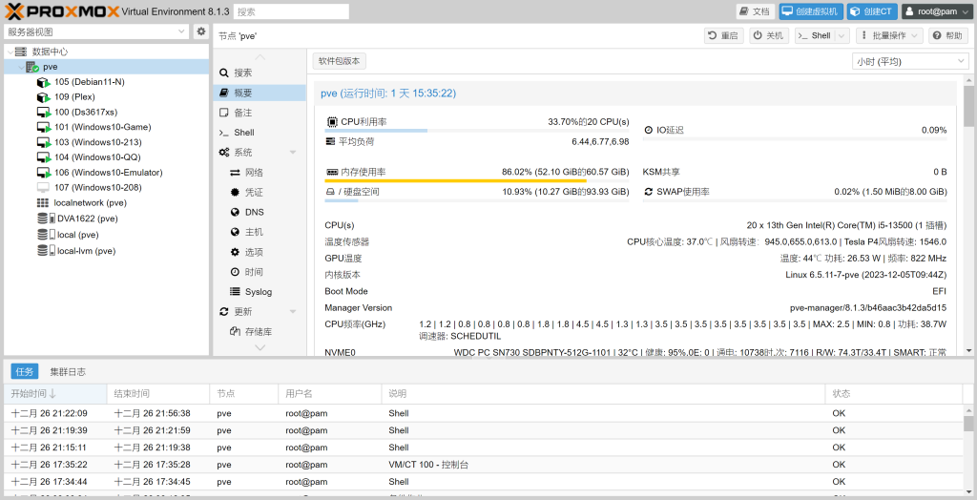Image resolution: width=977 pixels, height=500 pixels.
Task: Open the 存储库 repositories menu item
Action: click(260, 332)
